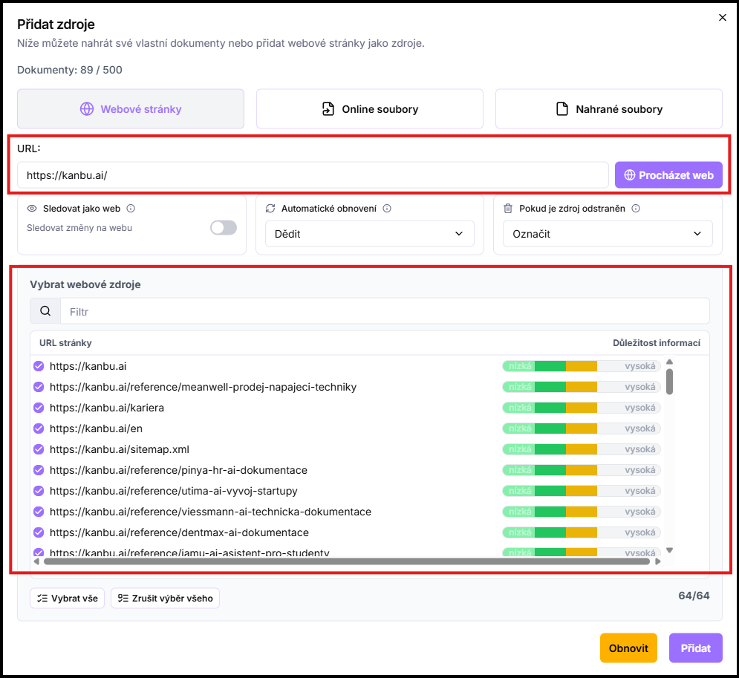
Task: Uncheck the https://kanbu.ai row
Action: [x=39, y=366]
